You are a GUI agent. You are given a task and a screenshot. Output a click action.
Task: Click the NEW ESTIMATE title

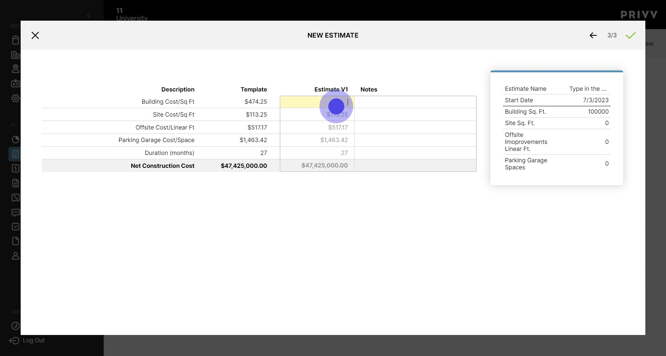(x=333, y=35)
